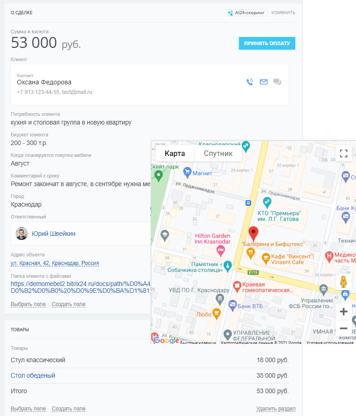
Task: Call Оксана Федорова via phone icon
Action: pos(250,82)
